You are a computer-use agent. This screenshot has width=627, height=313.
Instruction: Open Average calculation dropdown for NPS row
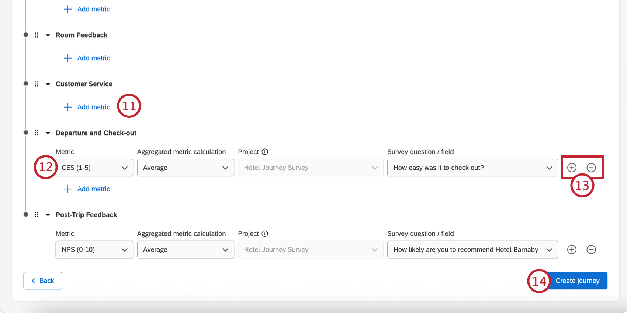click(x=186, y=250)
